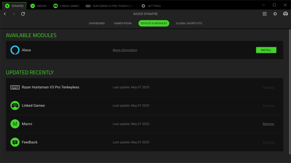Click the Razer Huntsman V3 Pro Tenkeyless name
Viewport: 291px width, 163px height.
51,87
